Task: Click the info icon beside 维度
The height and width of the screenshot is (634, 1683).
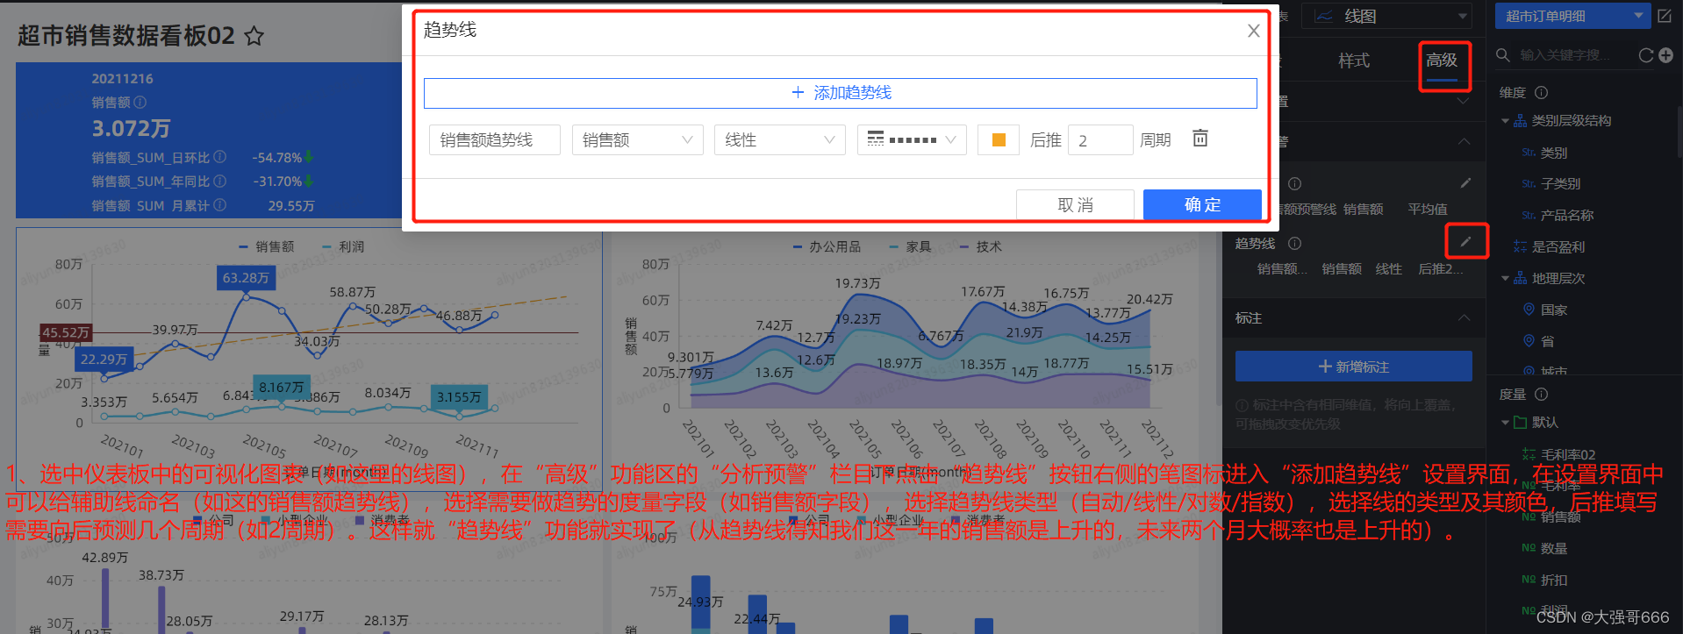Action: [x=1541, y=92]
